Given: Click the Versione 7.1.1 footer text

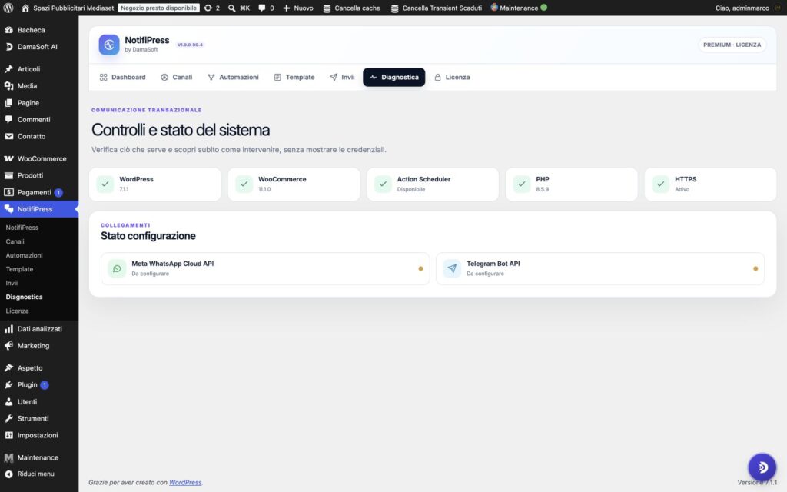Looking at the screenshot, I should coord(757,483).
